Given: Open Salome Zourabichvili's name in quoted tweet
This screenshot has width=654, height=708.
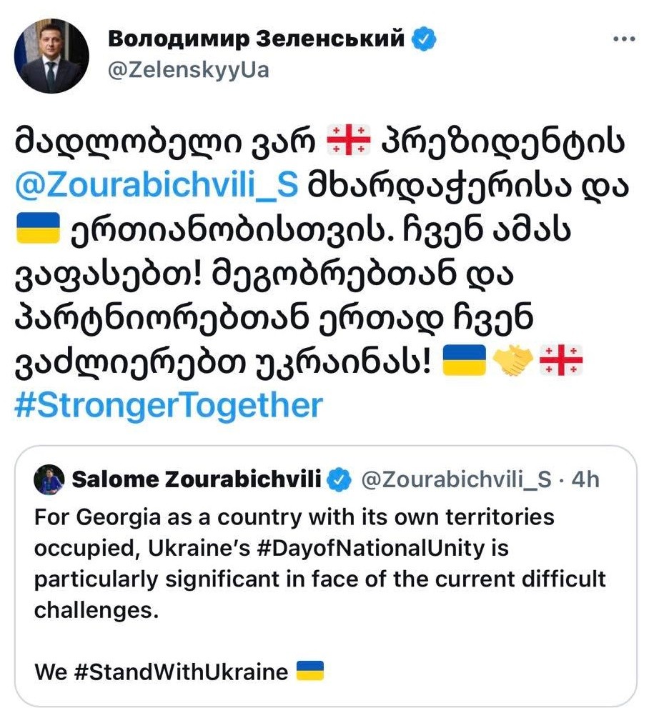Looking at the screenshot, I should click(197, 480).
